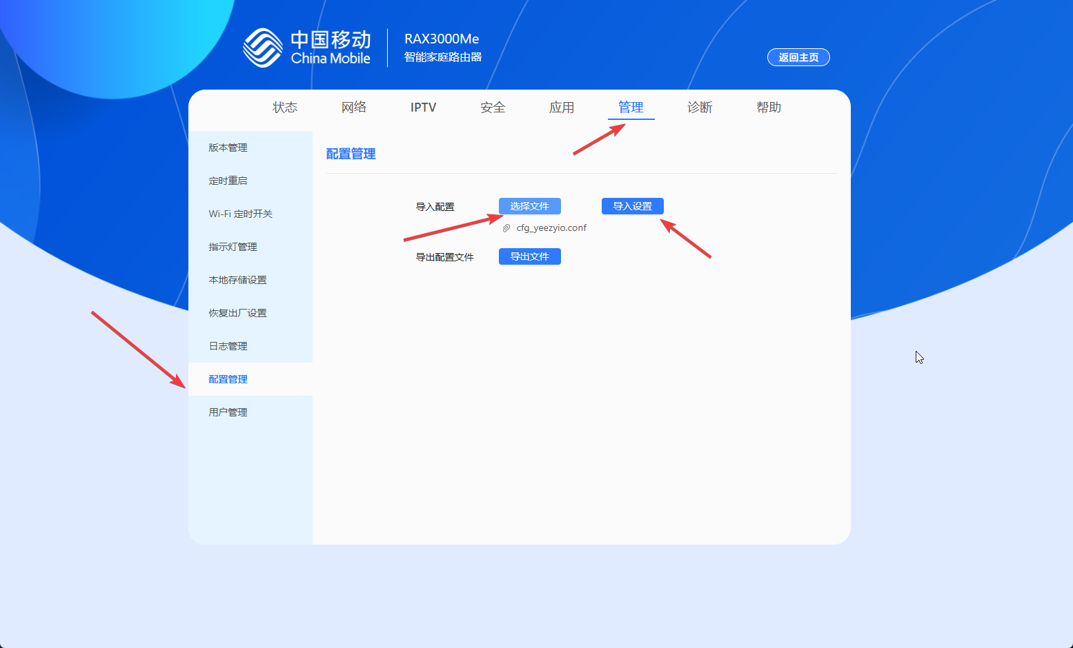Open 本地存储设置 in the sidebar
The image size is (1073, 648).
tap(238, 280)
